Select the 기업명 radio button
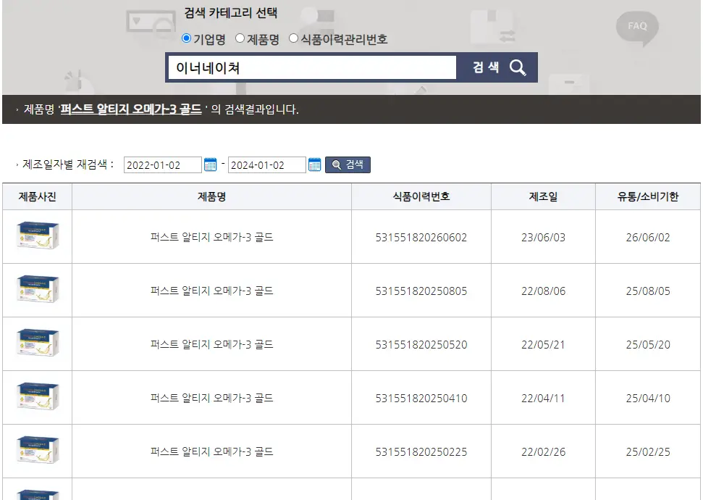This screenshot has width=703, height=500. click(x=188, y=39)
